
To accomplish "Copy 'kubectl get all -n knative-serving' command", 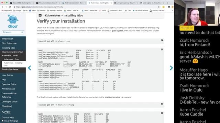I will coord(162,104).
